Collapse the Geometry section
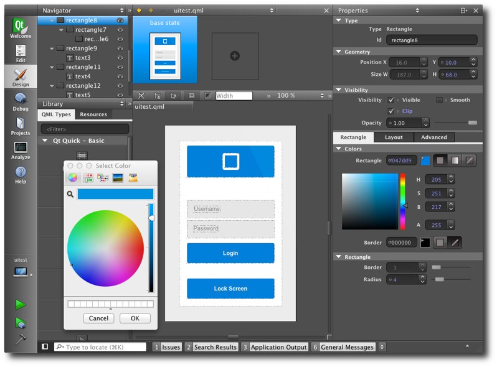 coord(339,52)
